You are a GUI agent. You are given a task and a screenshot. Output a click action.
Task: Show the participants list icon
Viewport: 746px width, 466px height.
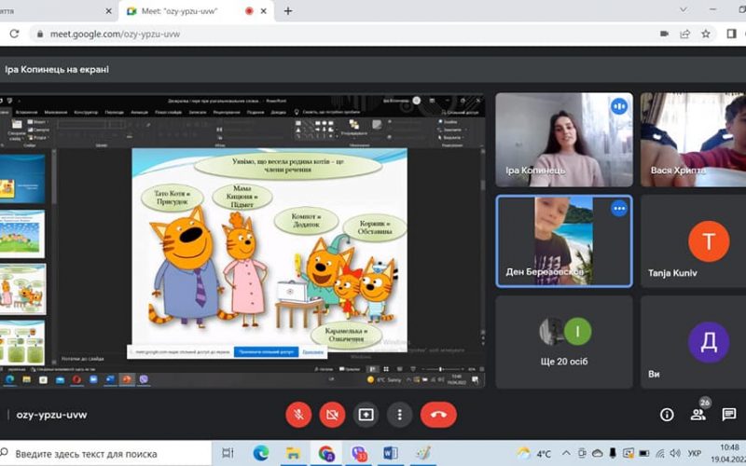tap(698, 415)
